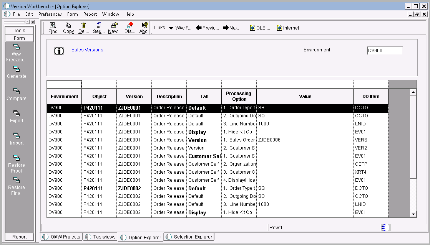The image size is (430, 245).
Task: Click the New toolbar icon
Action: 114,28
